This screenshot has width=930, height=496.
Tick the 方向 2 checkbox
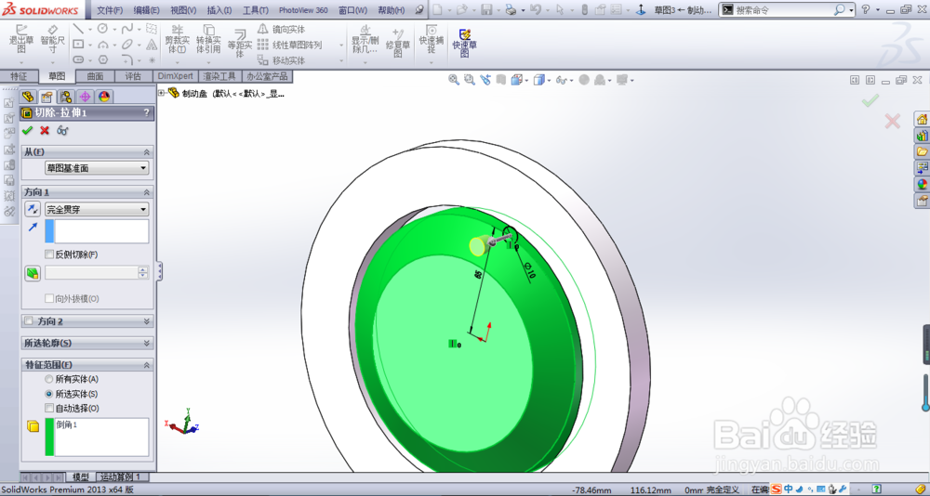(28, 321)
